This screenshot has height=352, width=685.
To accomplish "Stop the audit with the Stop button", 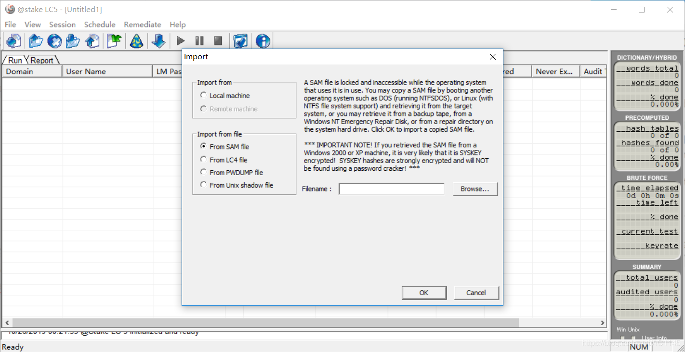I will (x=218, y=41).
